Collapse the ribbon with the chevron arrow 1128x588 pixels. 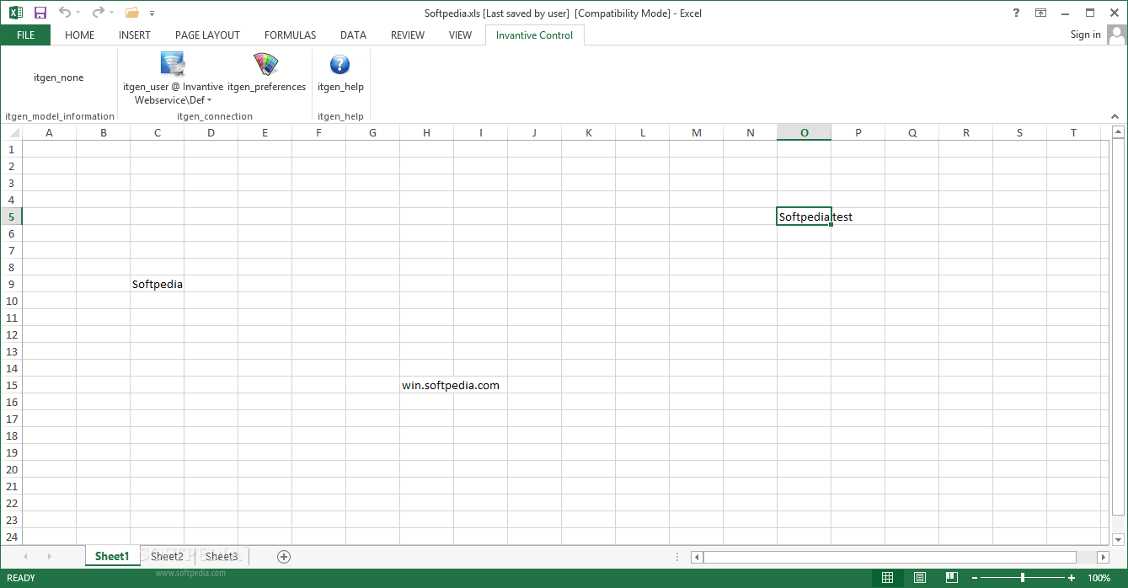(1116, 116)
